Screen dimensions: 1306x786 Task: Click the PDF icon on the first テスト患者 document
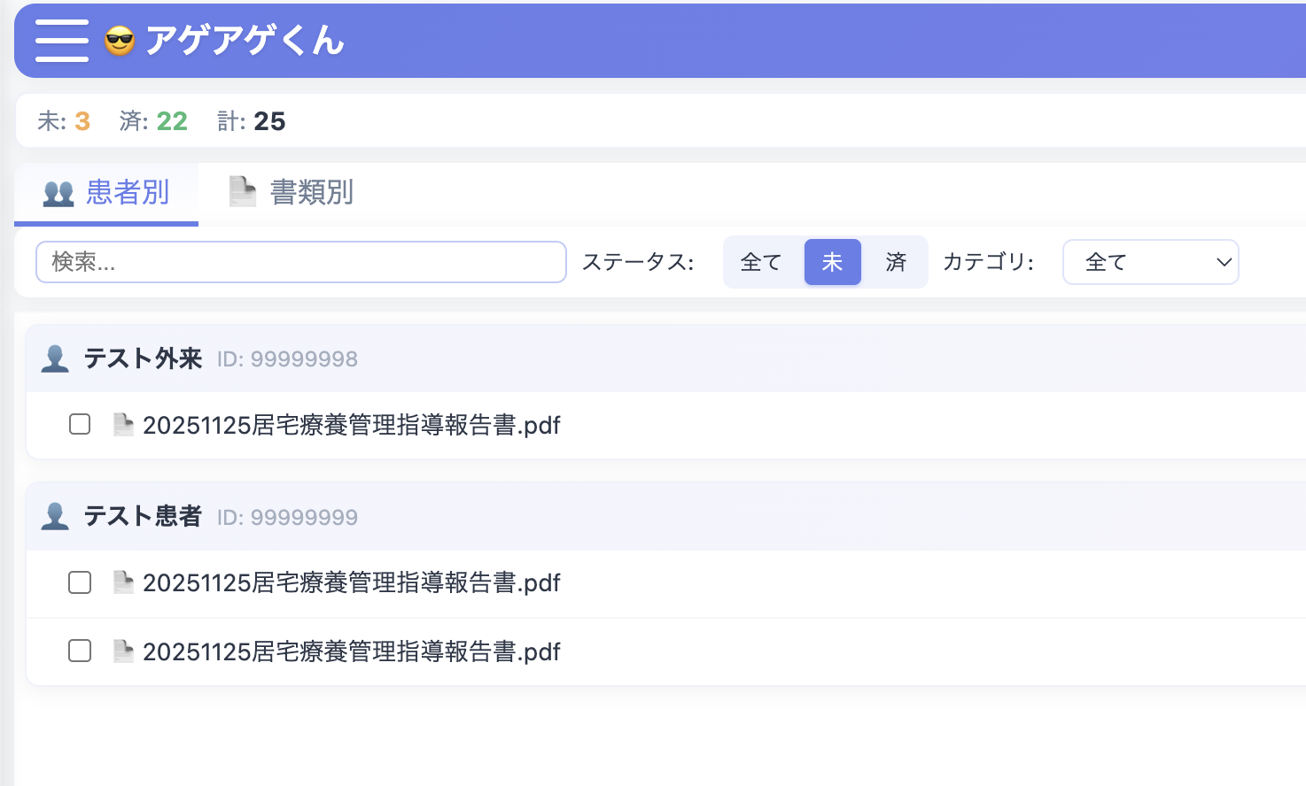pos(124,582)
